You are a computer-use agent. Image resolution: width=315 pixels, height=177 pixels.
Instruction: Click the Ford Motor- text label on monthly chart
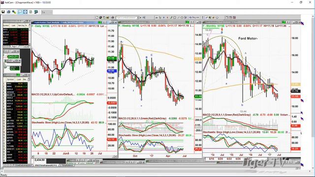(248, 38)
